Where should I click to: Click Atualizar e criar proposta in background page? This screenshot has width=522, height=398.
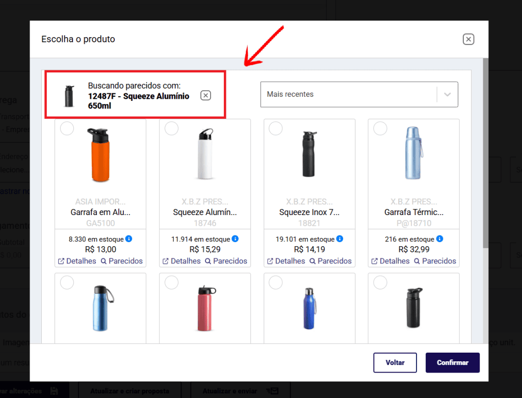click(130, 391)
